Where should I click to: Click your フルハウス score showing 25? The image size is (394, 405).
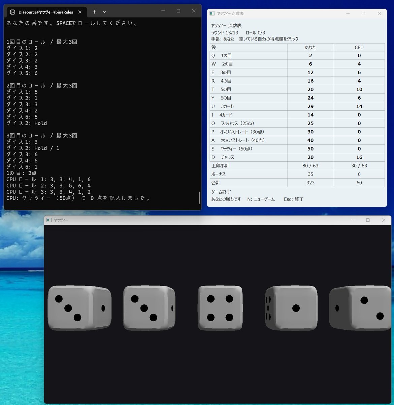pyautogui.click(x=310, y=123)
